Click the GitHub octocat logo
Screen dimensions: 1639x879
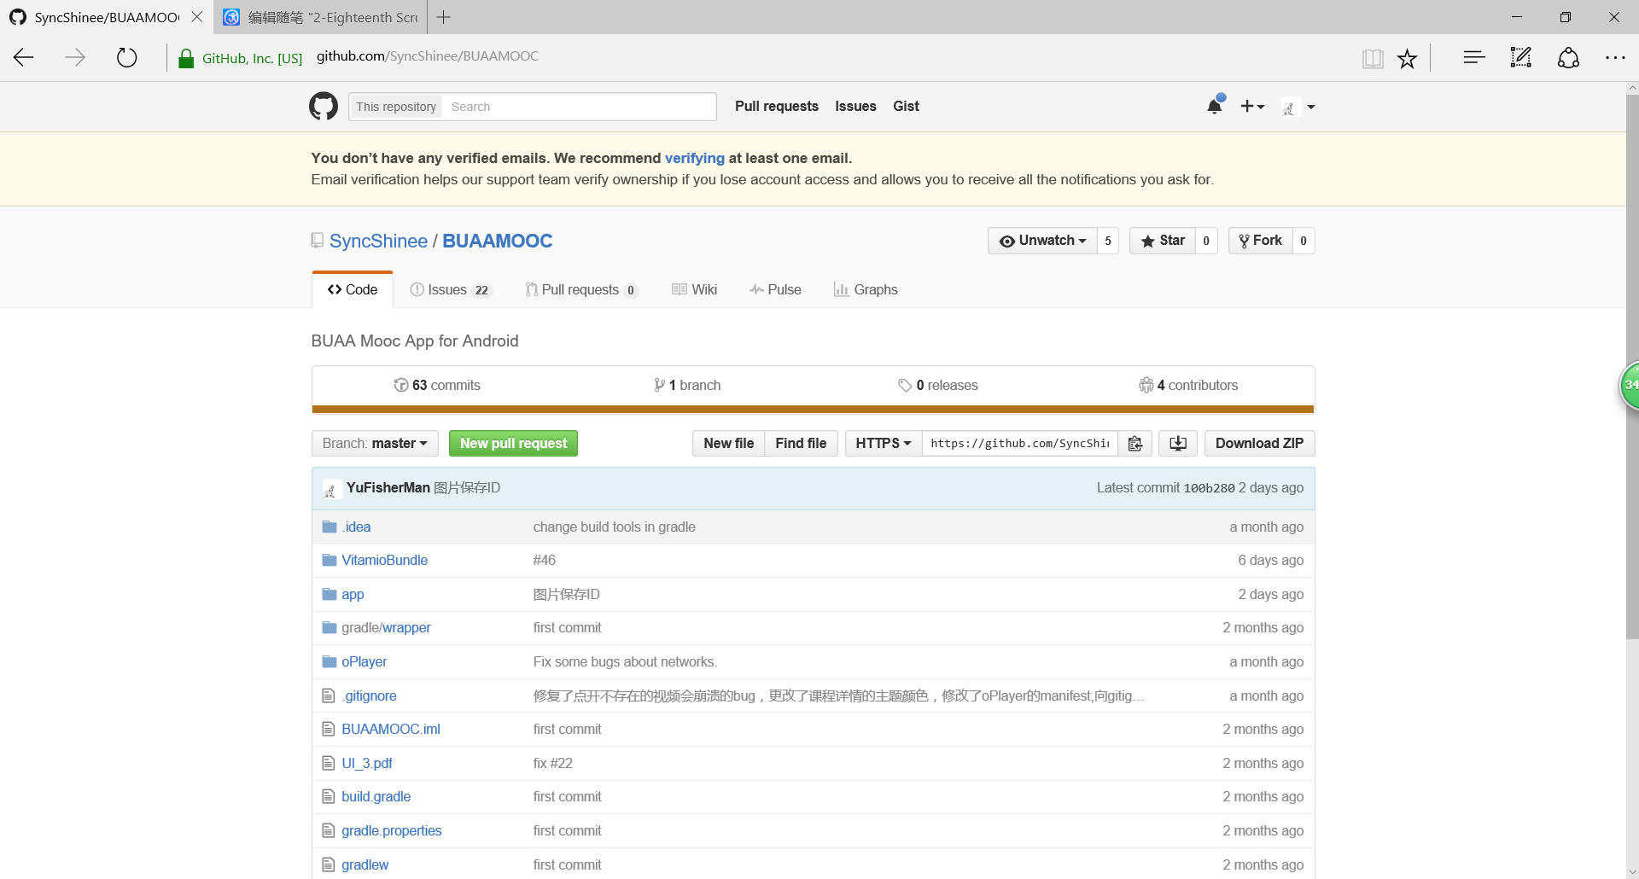point(324,107)
